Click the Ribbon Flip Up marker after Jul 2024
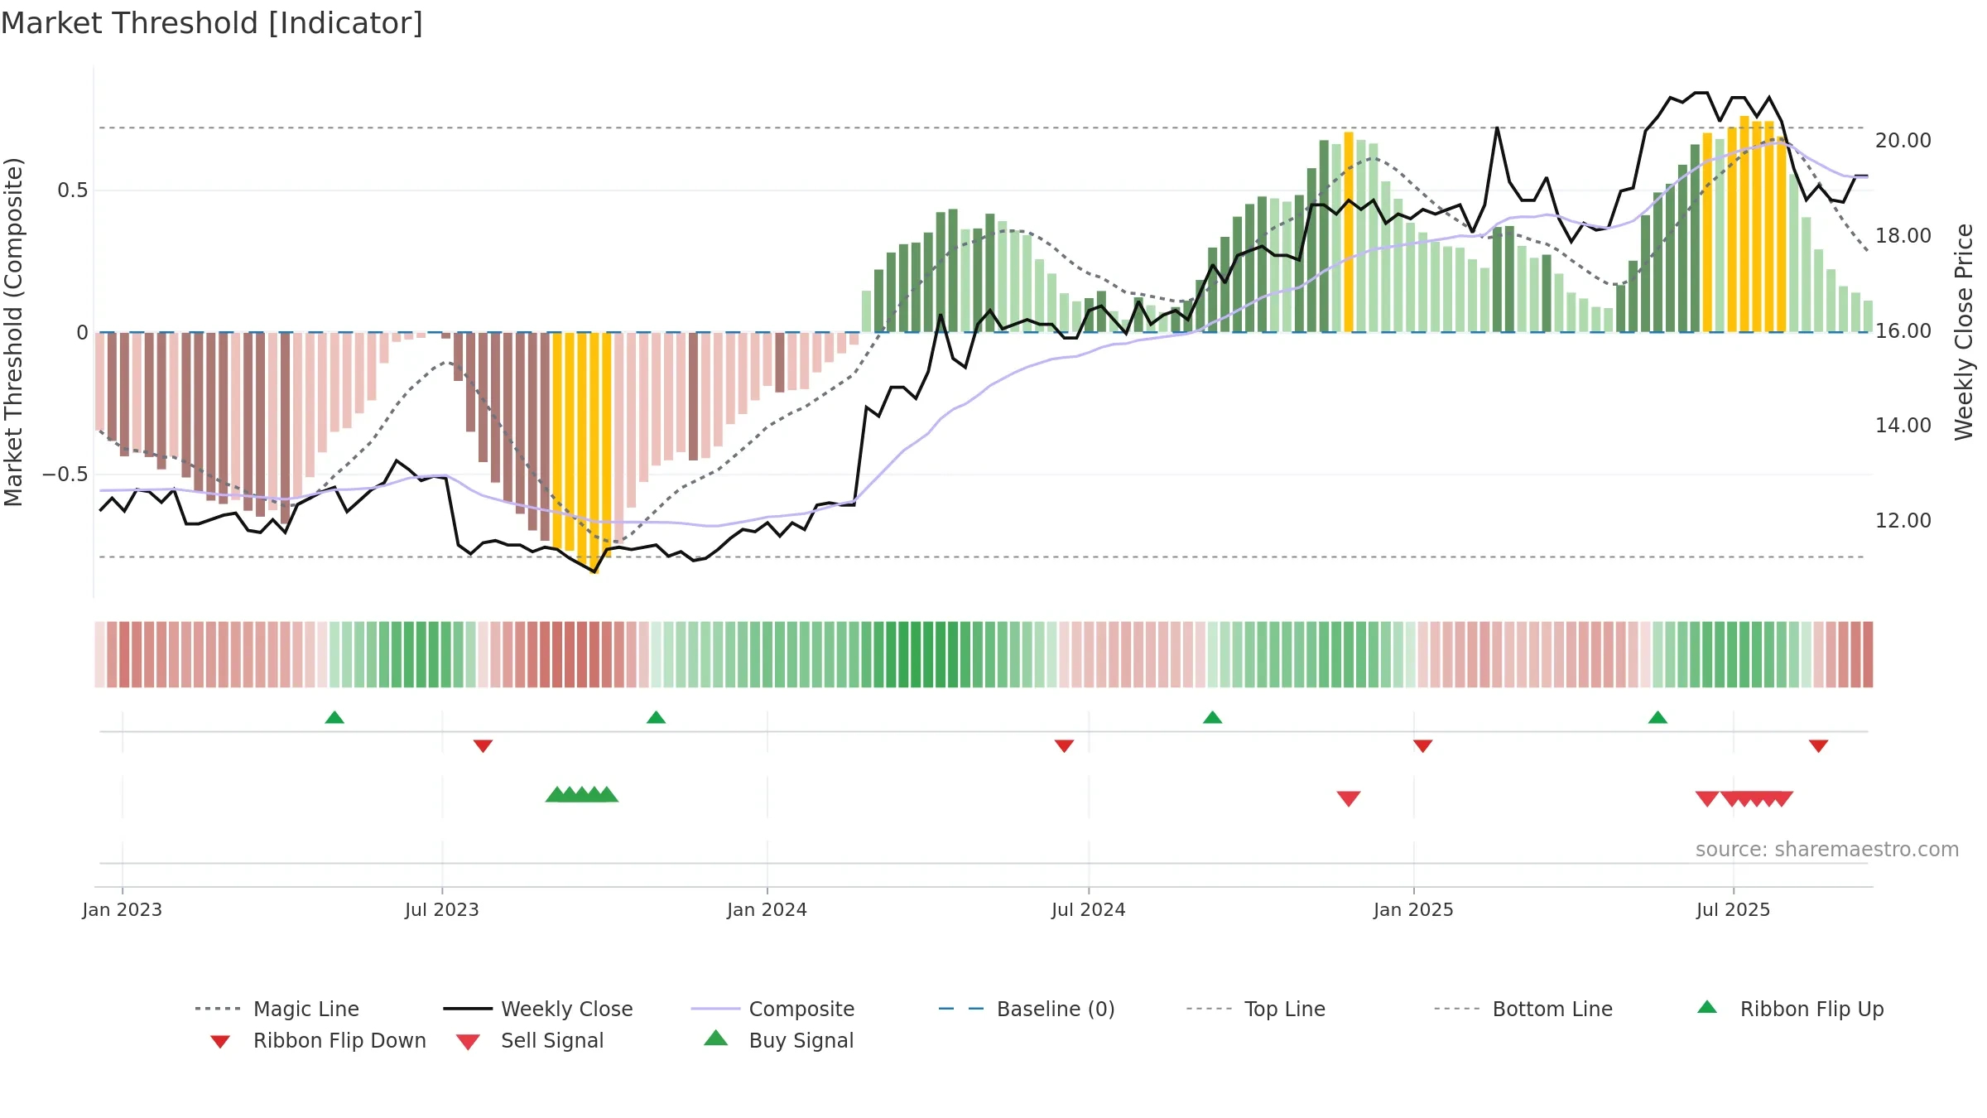 tap(1212, 717)
